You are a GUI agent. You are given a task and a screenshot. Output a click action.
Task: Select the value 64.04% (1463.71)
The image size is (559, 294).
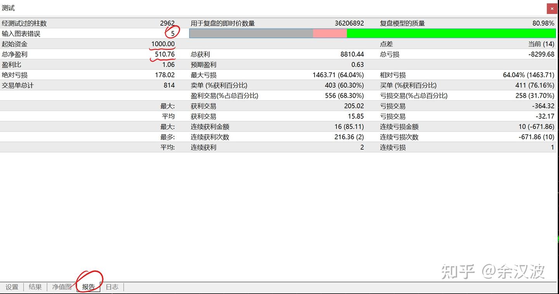coord(529,75)
